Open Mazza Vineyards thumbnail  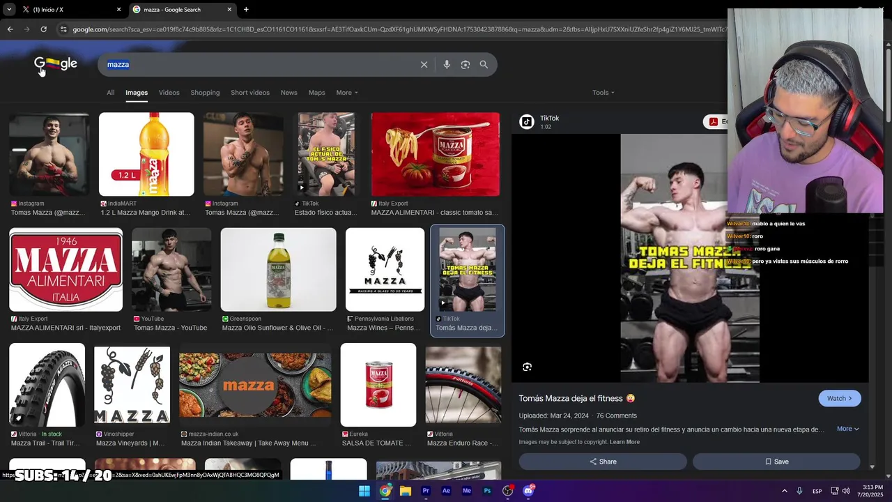[x=132, y=385]
